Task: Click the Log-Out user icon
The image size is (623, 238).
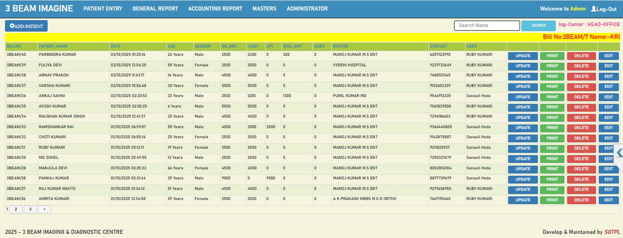Action: [x=594, y=9]
